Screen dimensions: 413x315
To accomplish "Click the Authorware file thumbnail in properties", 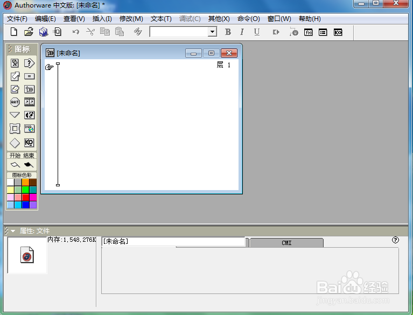I will (x=27, y=255).
